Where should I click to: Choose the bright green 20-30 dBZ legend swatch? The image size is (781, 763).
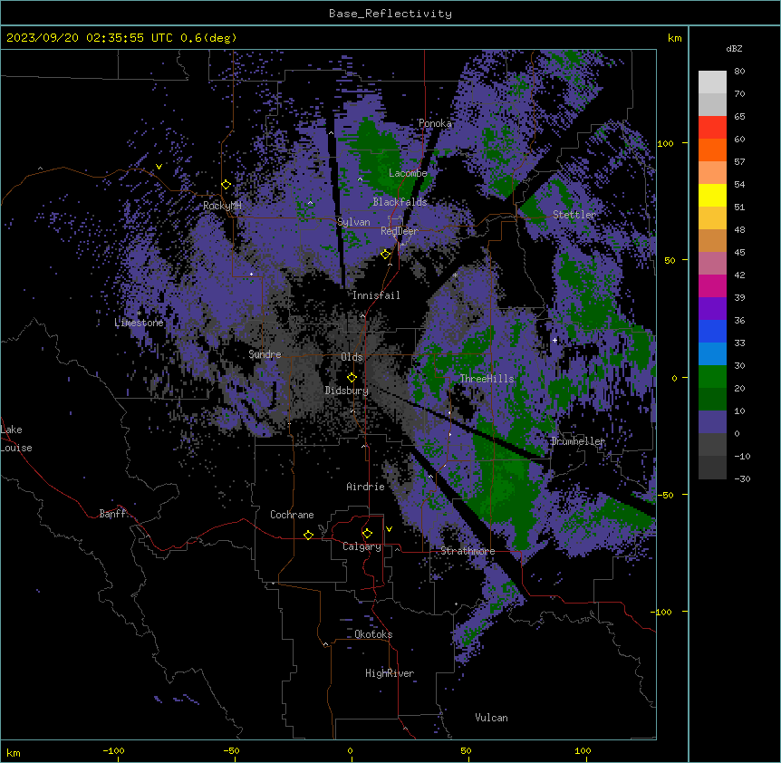(712, 377)
